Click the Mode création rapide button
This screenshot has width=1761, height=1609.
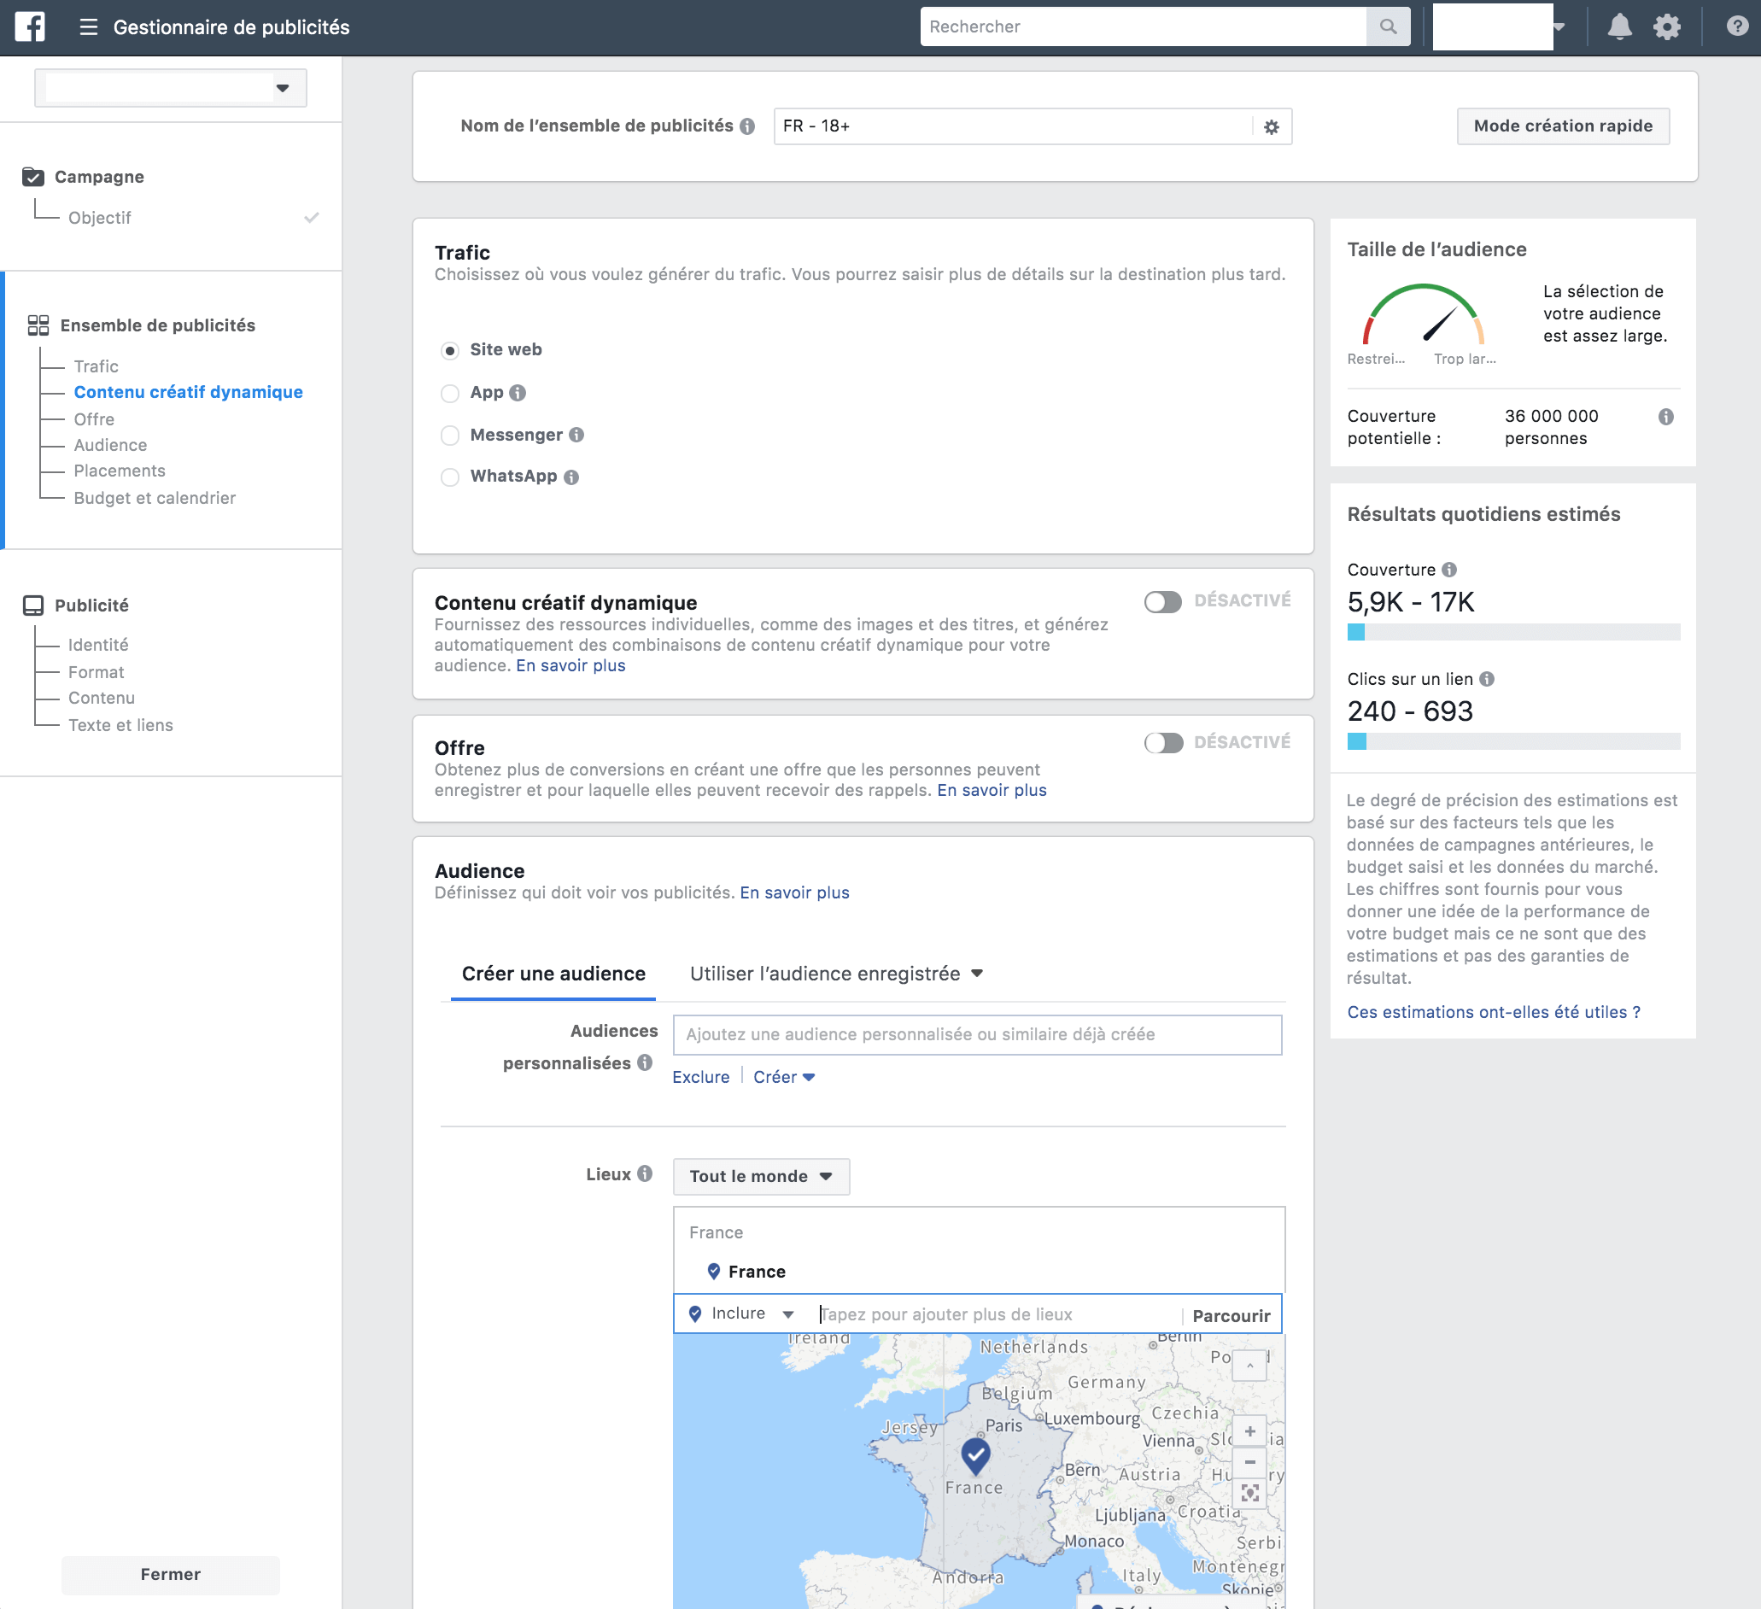(1562, 126)
